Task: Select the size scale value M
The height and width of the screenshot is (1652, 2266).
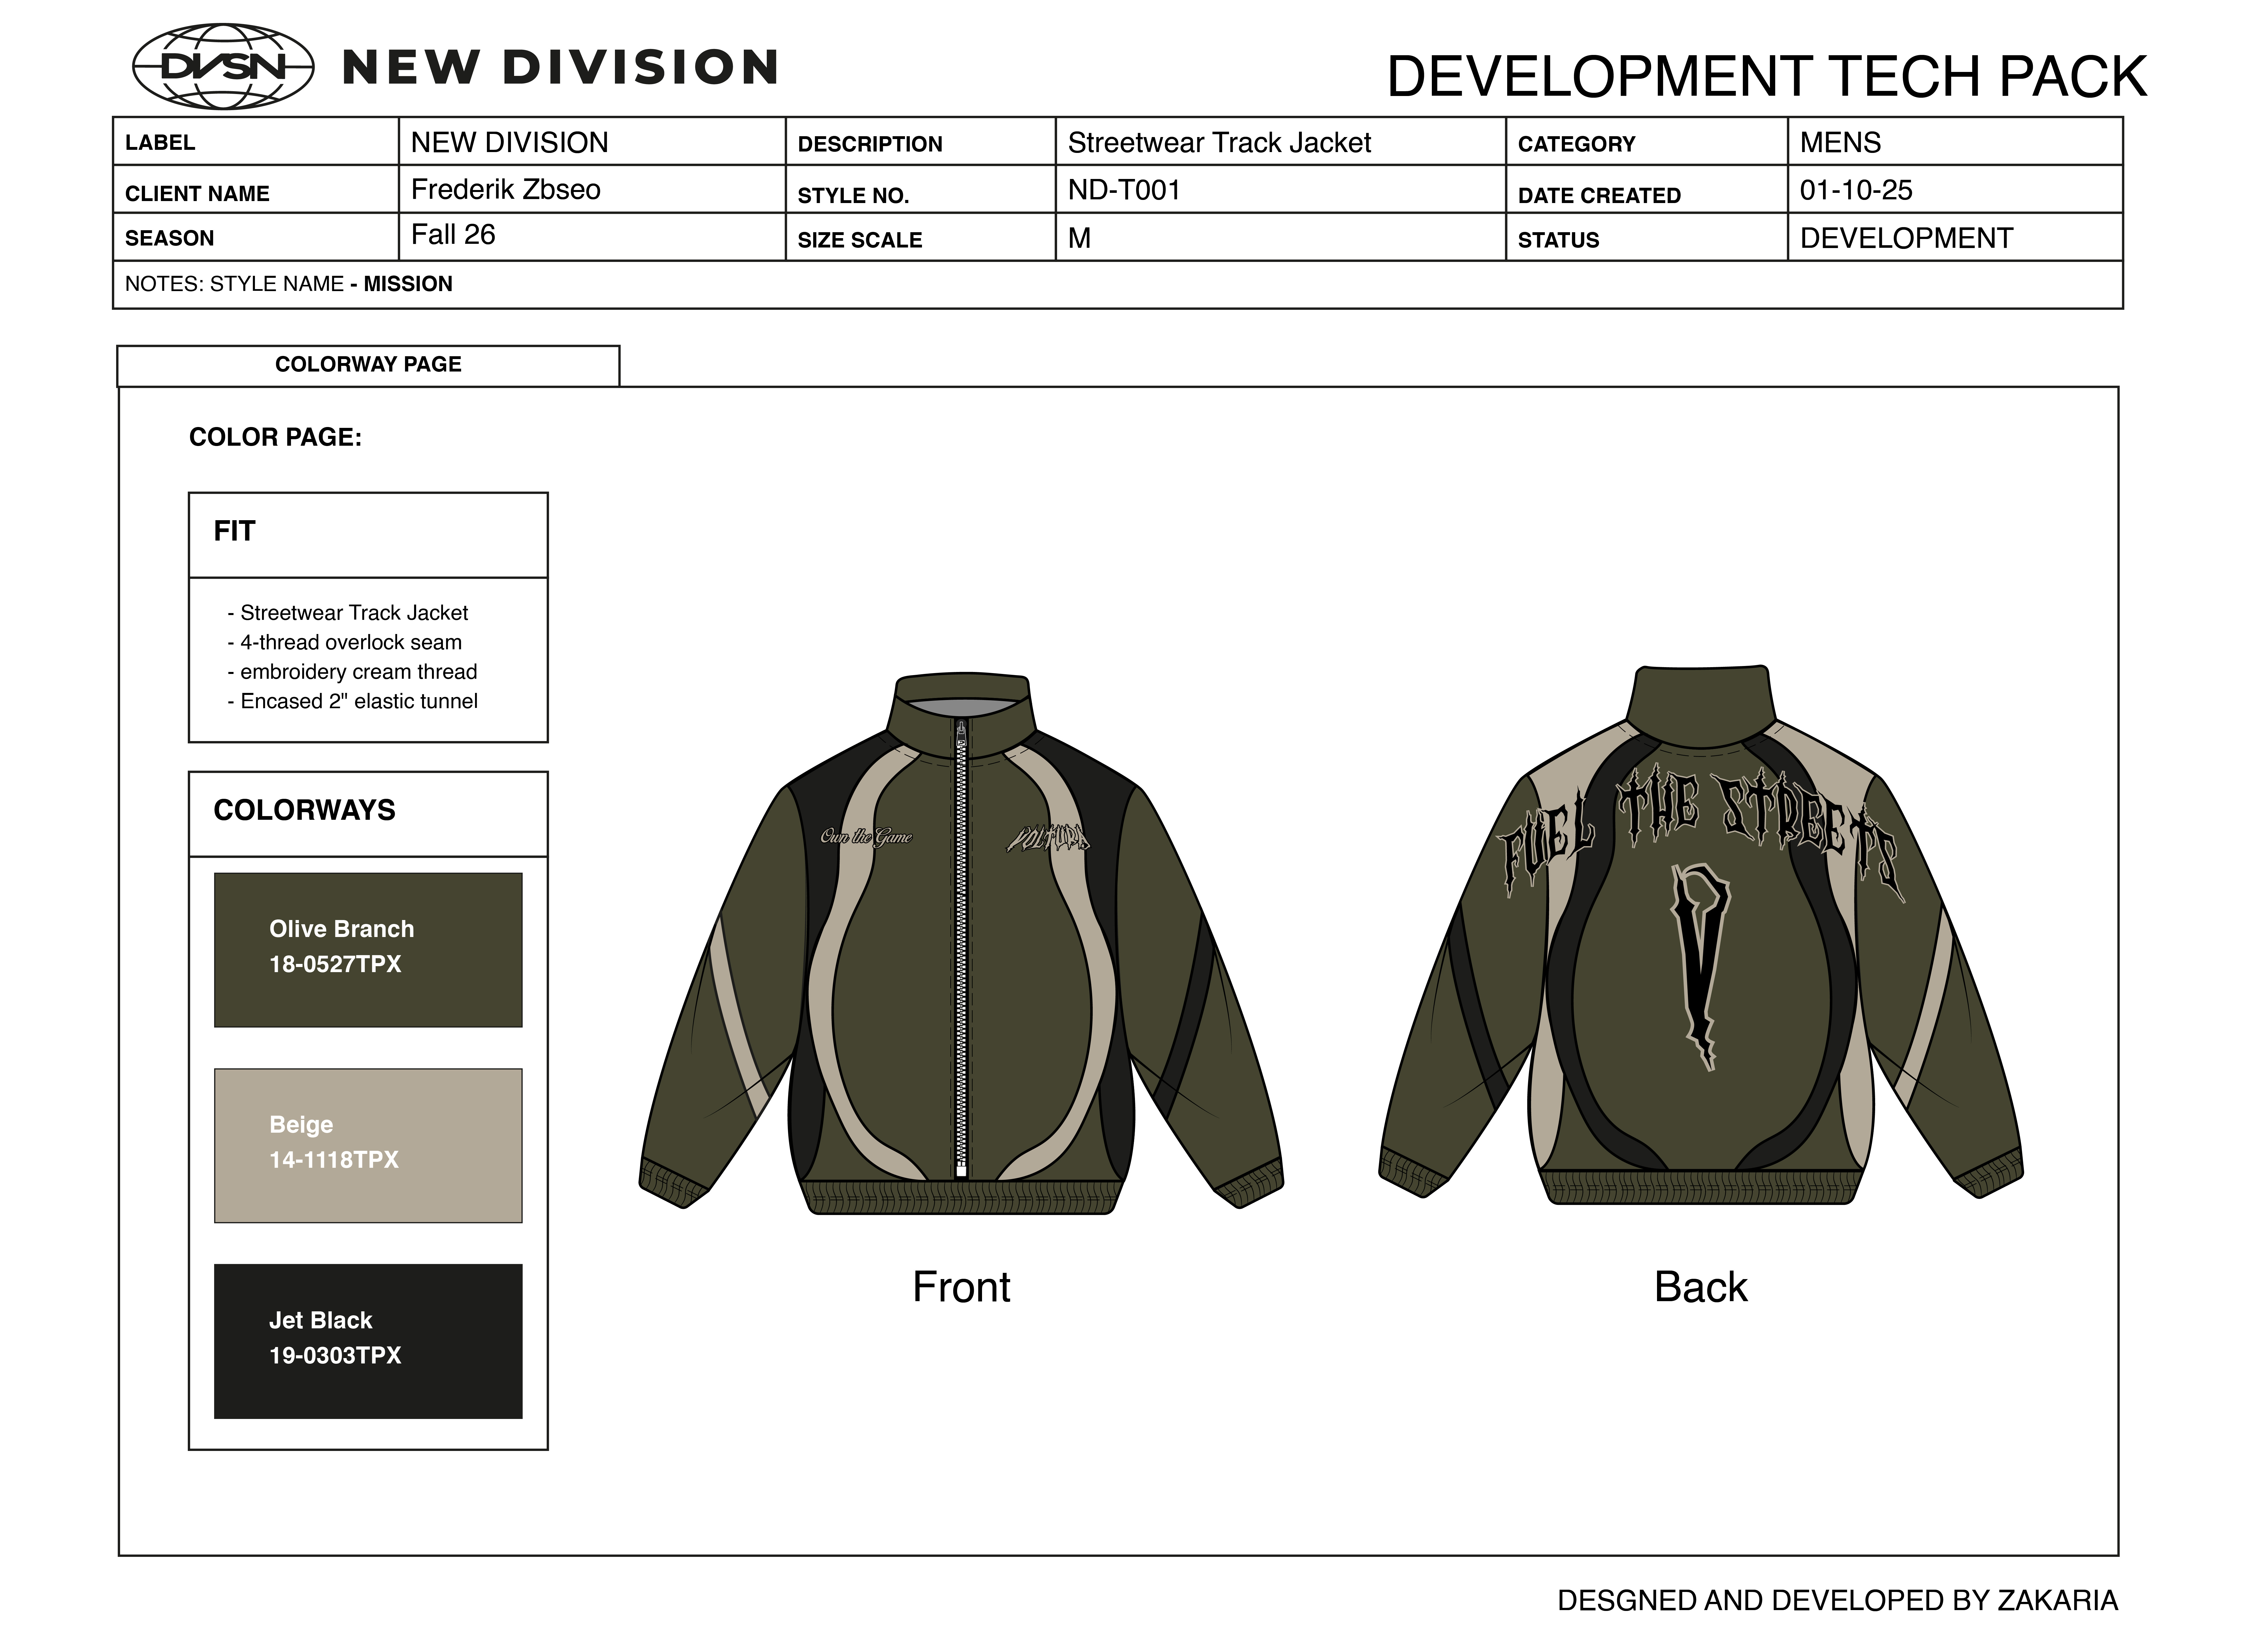Action: (x=1079, y=238)
